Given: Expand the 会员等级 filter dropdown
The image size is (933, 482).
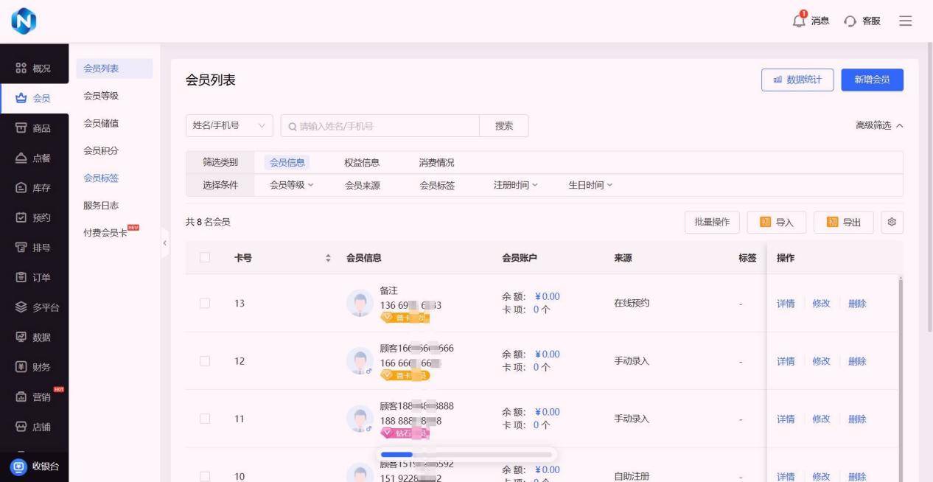Looking at the screenshot, I should pos(291,185).
